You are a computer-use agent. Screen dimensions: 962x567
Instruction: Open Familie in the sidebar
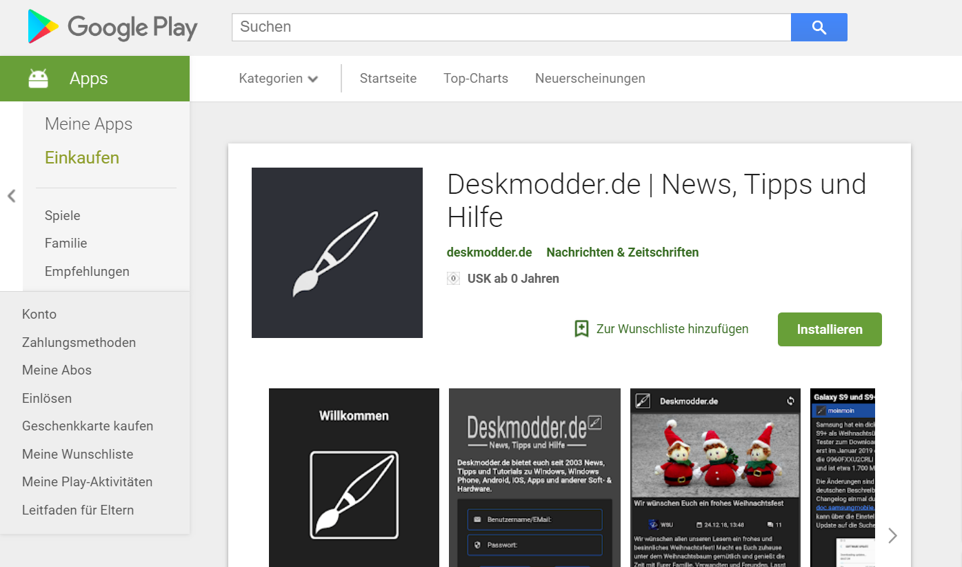66,243
